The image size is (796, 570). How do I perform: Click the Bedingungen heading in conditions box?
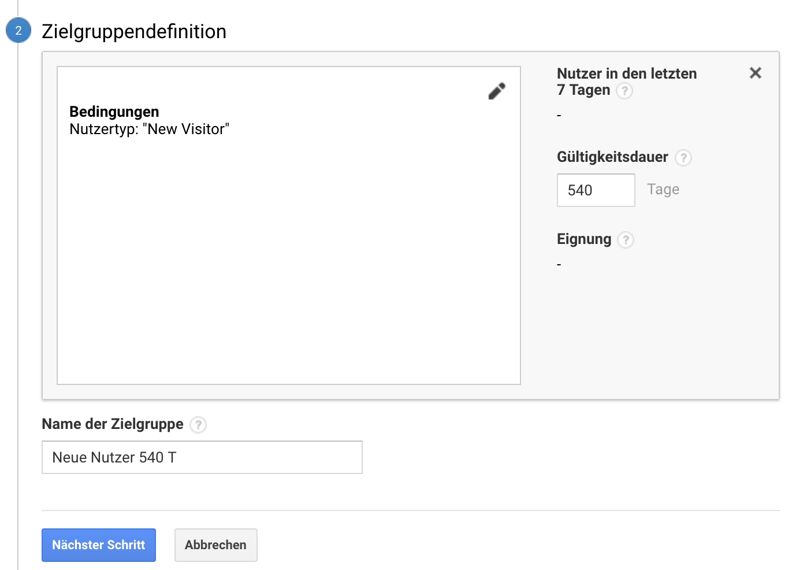coord(114,112)
